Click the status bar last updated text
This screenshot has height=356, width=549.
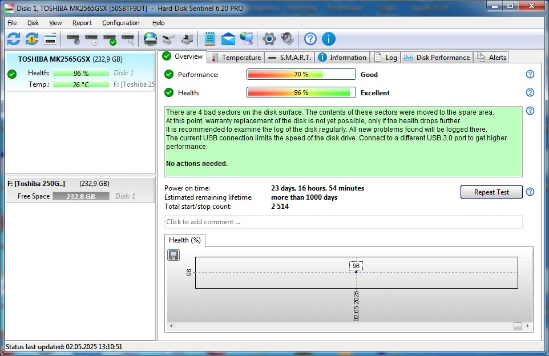click(x=64, y=346)
